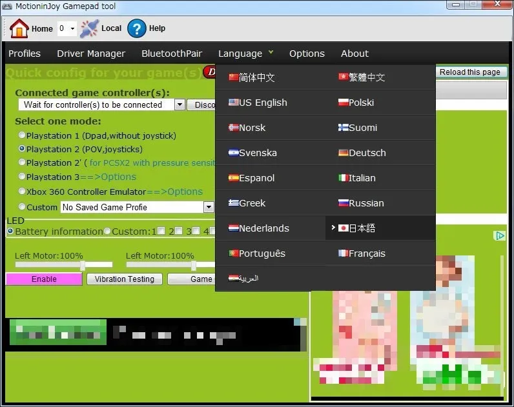Click the Spanish flag icon

pos(233,178)
